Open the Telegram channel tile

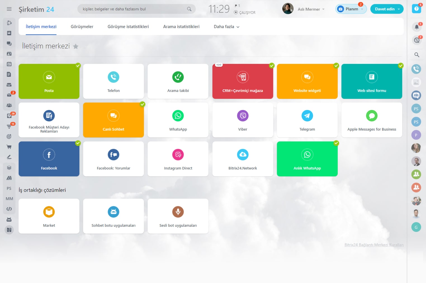pyautogui.click(x=307, y=120)
